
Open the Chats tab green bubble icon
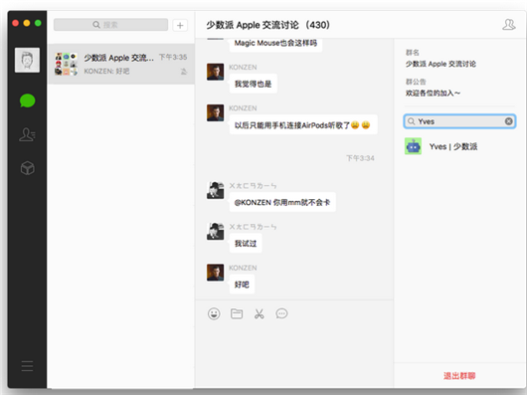(x=27, y=100)
